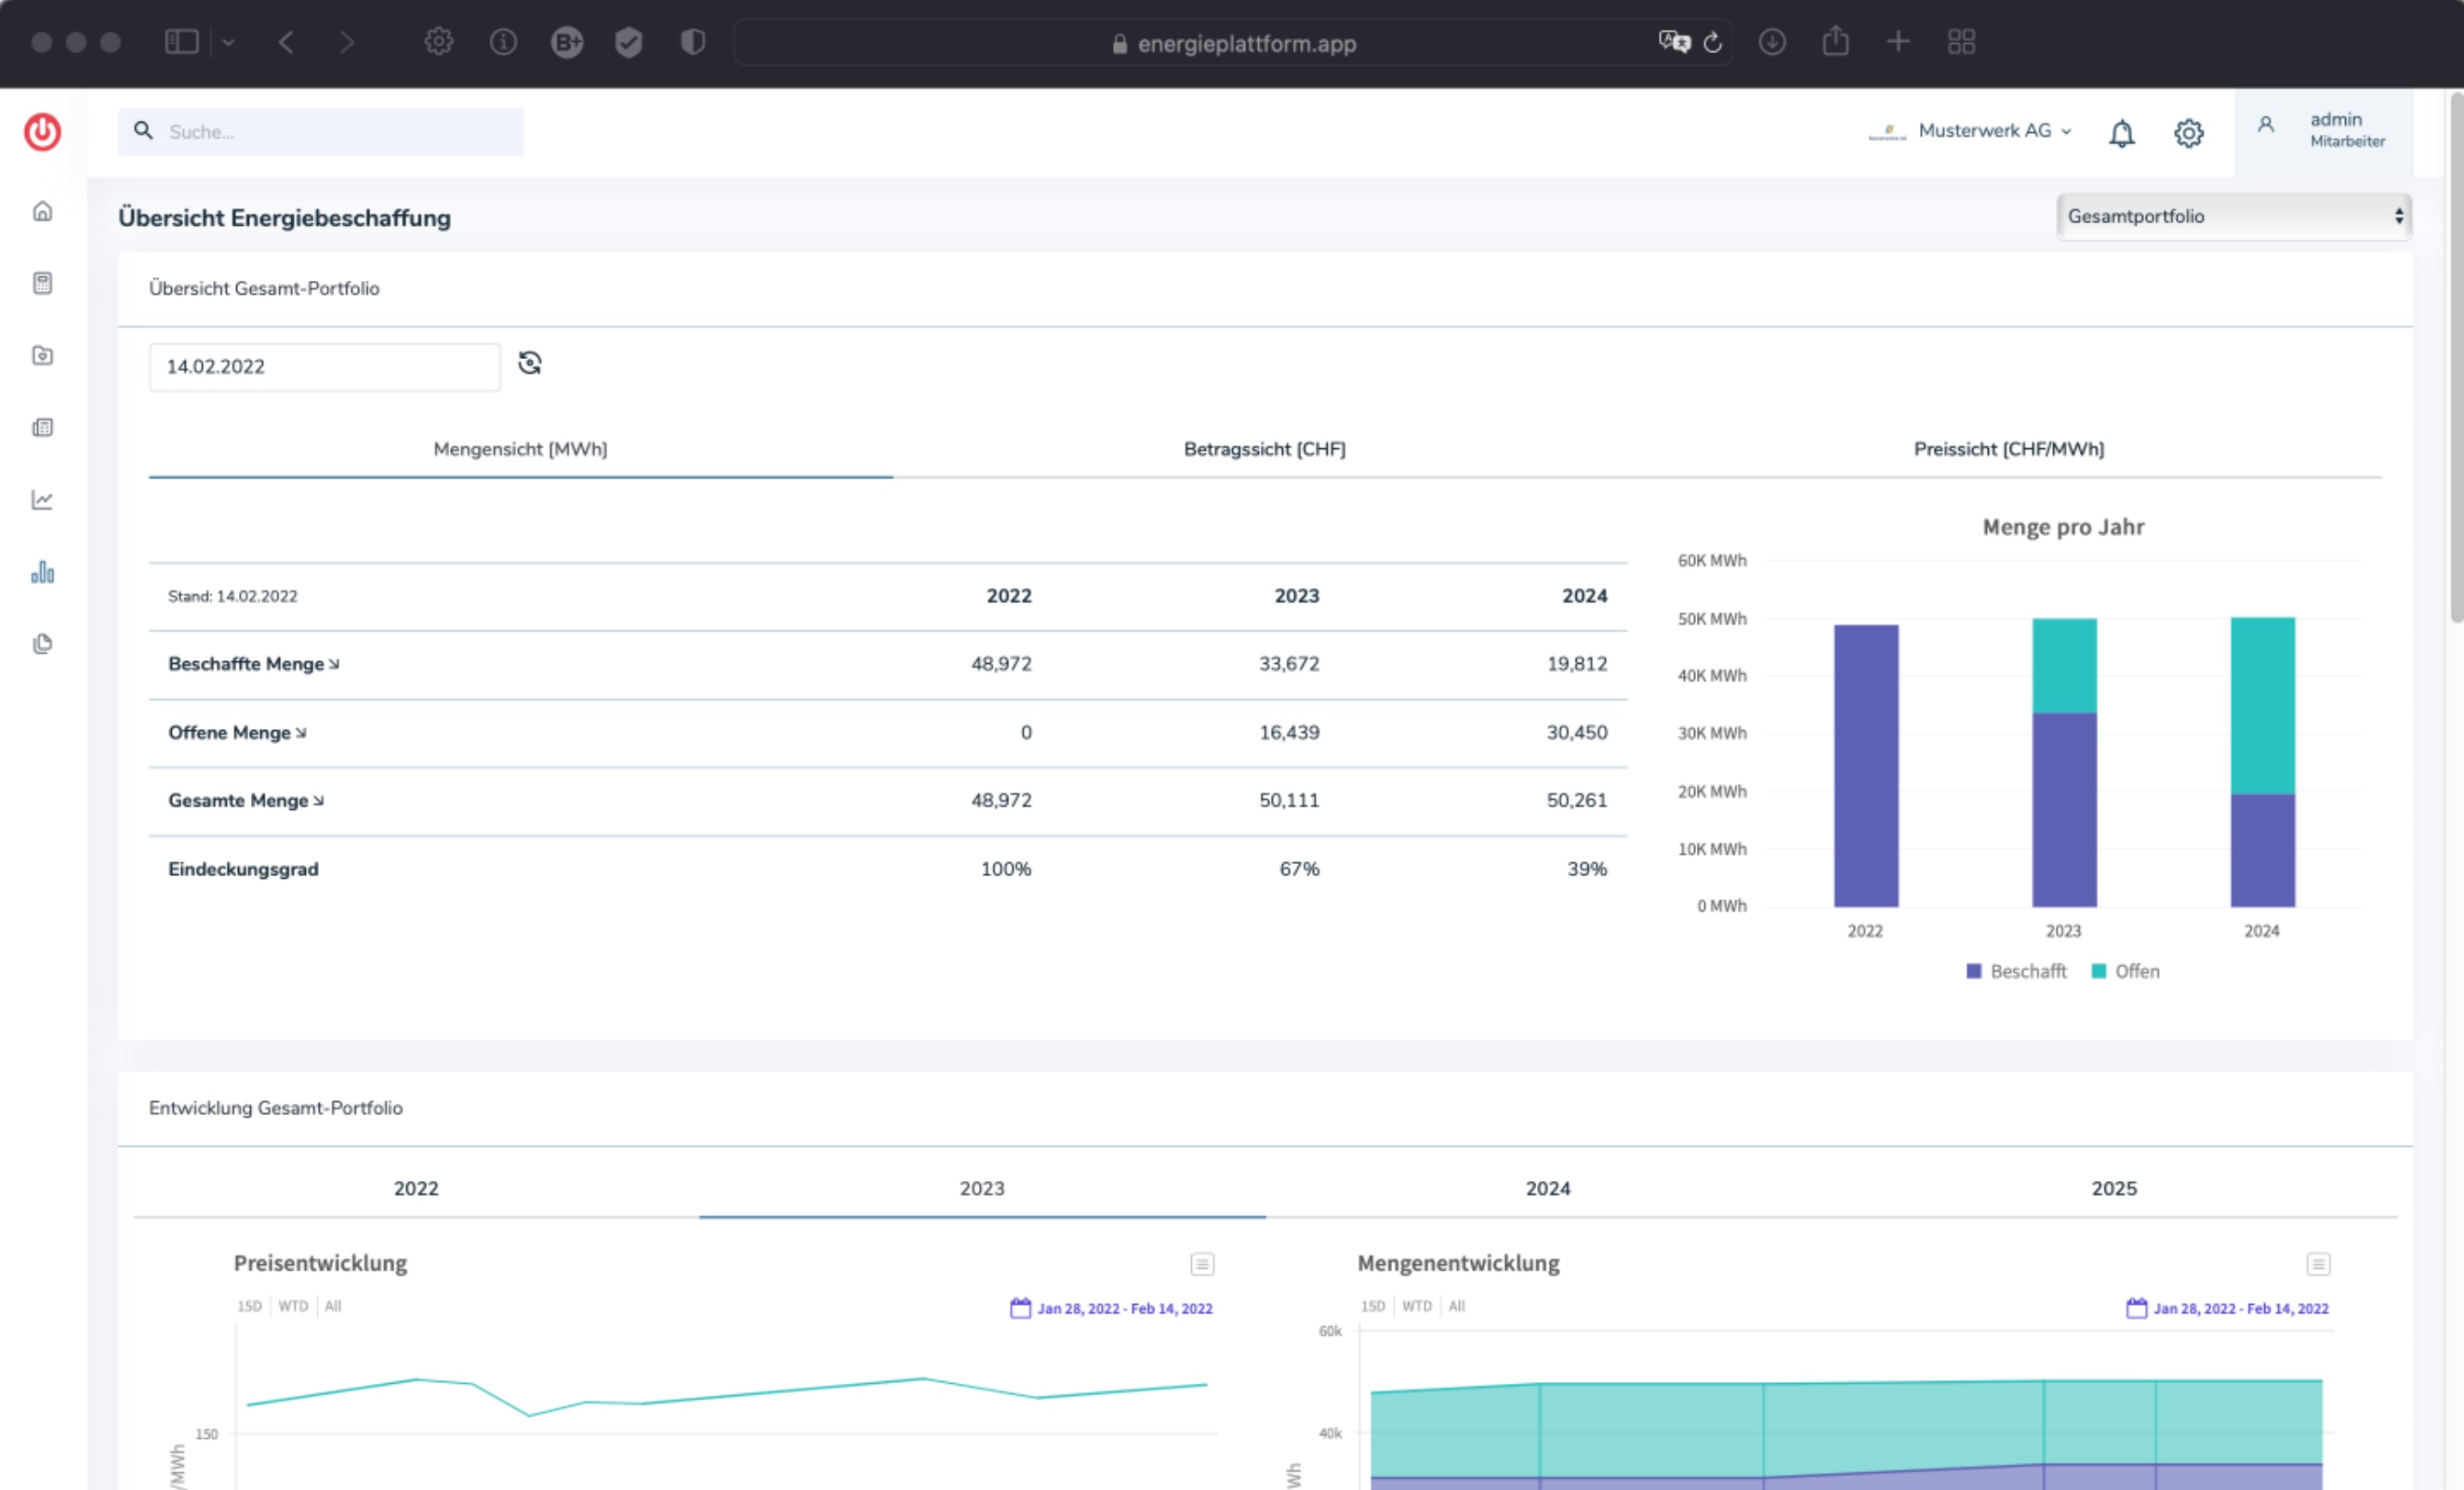This screenshot has height=1490, width=2464.
Task: Toggle Offen series in chart legend
Action: tap(2126, 971)
